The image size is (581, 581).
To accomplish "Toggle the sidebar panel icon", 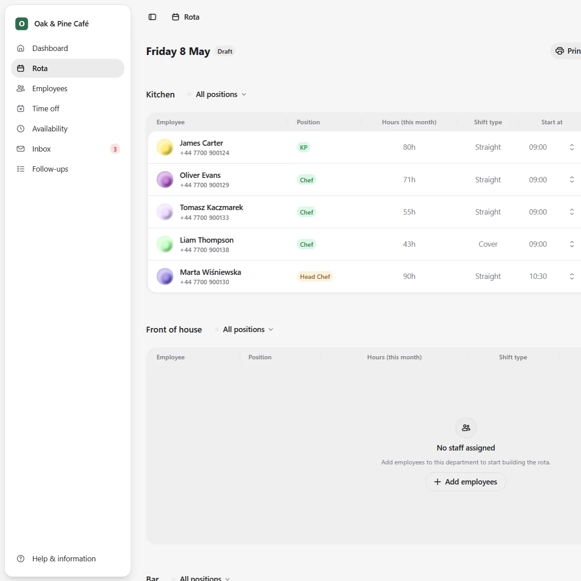I will tap(152, 17).
